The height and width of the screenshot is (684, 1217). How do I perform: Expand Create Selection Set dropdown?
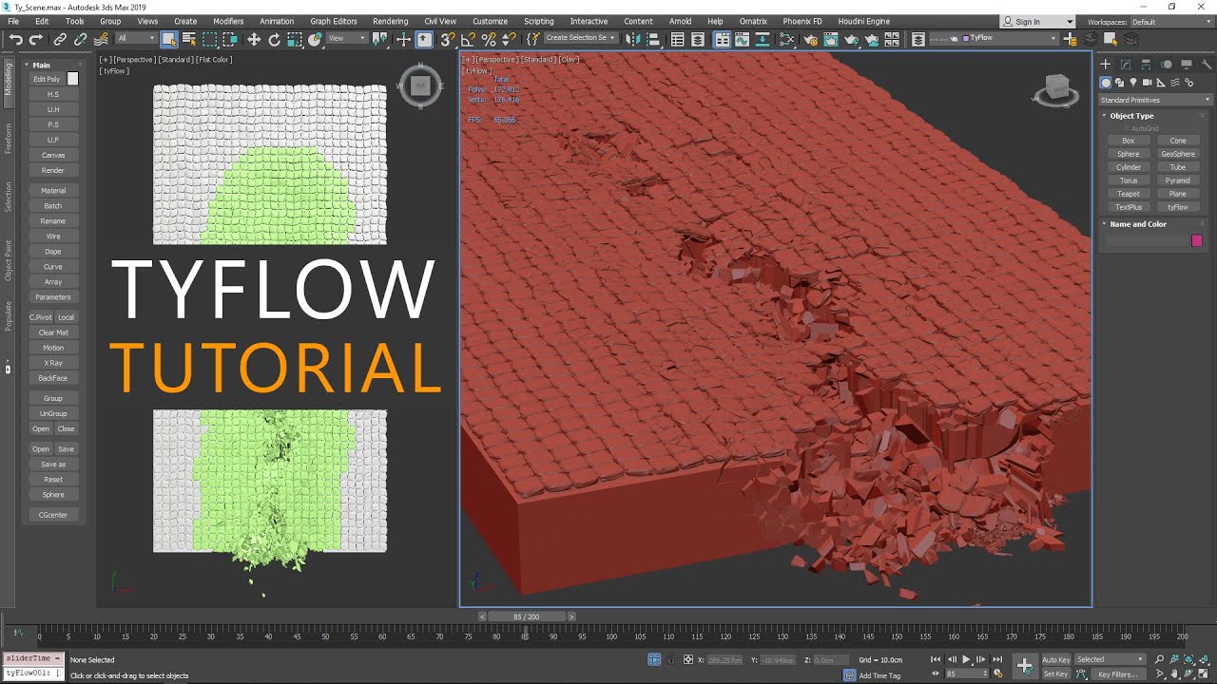(581, 39)
